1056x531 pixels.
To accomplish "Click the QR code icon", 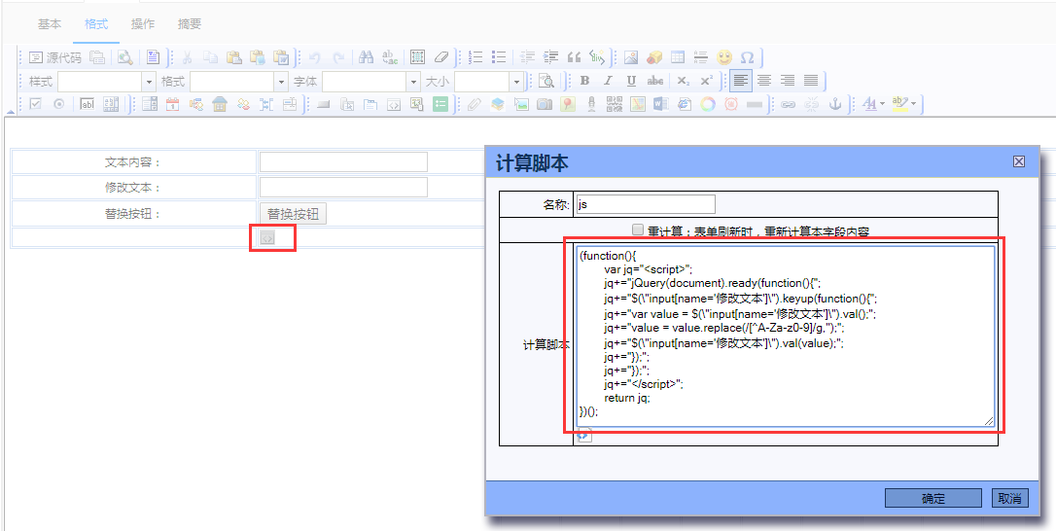I will click(615, 104).
